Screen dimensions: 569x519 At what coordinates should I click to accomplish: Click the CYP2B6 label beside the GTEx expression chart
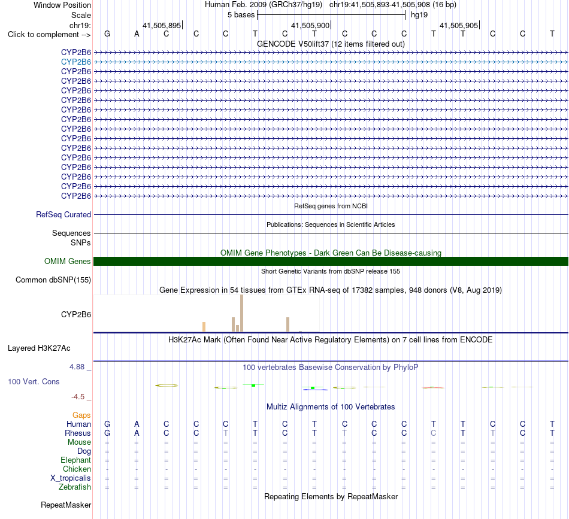pos(76,314)
